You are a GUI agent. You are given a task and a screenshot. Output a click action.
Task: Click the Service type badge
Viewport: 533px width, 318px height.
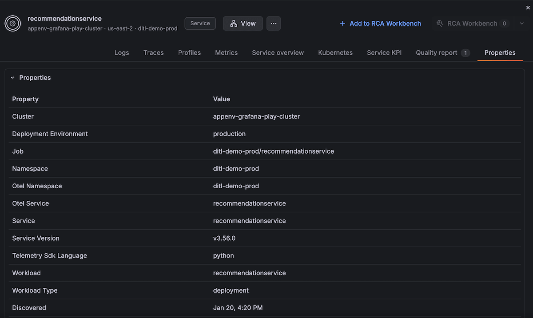[200, 23]
